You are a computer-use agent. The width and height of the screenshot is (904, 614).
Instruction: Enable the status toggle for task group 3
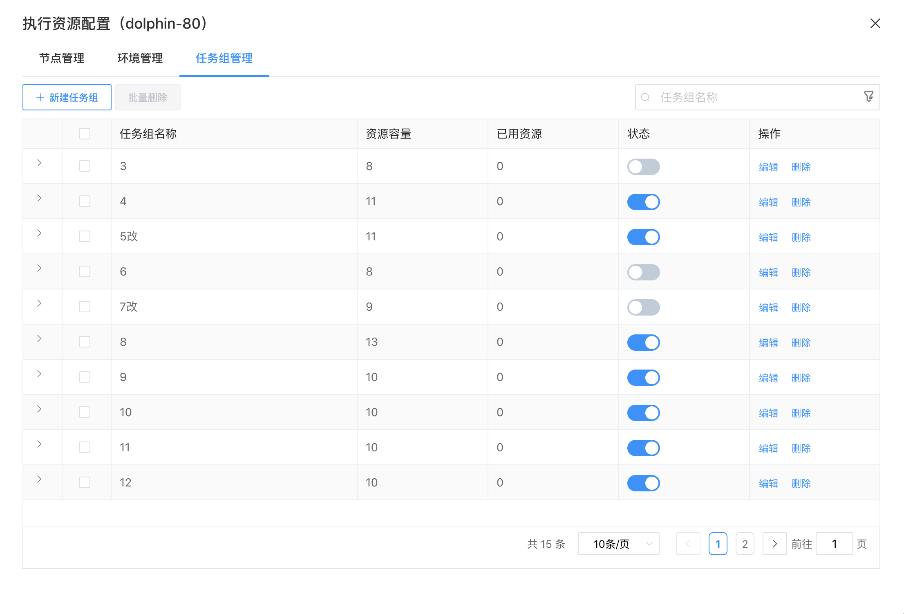point(643,167)
